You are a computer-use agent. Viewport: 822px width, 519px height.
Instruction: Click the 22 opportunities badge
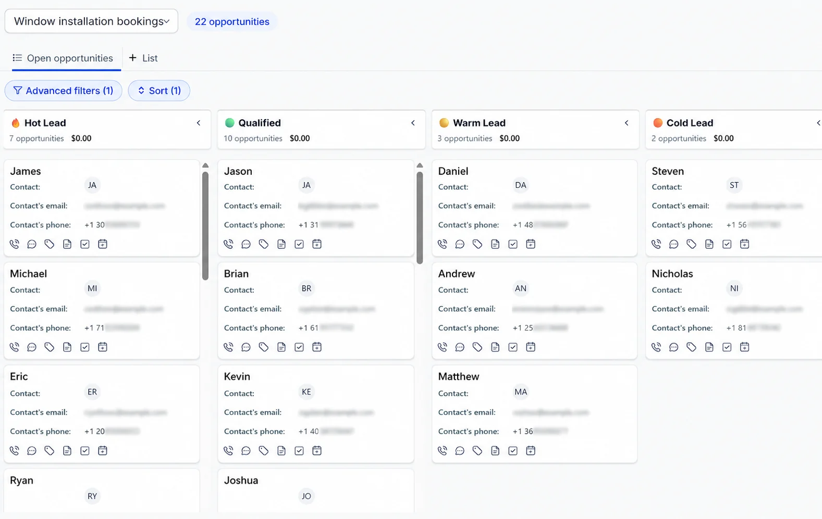coord(232,22)
